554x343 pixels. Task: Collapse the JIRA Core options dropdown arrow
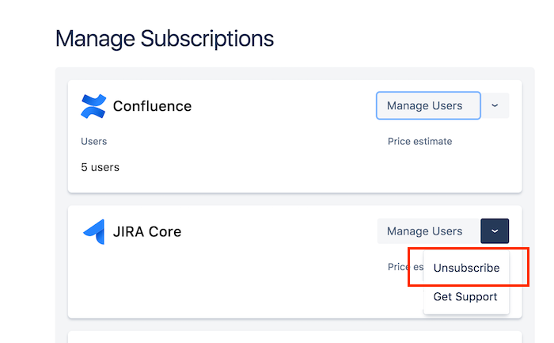pos(495,231)
